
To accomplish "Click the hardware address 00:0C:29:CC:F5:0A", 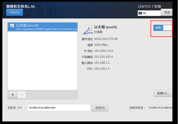I will pyautogui.click(x=106, y=39).
